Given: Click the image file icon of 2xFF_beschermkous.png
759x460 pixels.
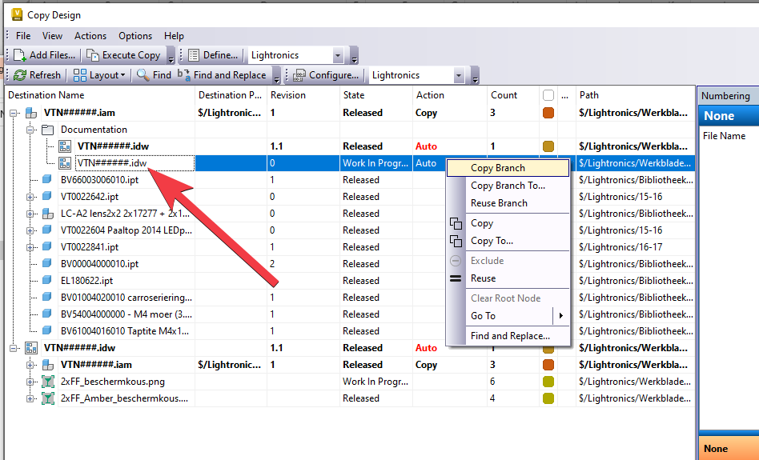Looking at the screenshot, I should click(x=47, y=382).
